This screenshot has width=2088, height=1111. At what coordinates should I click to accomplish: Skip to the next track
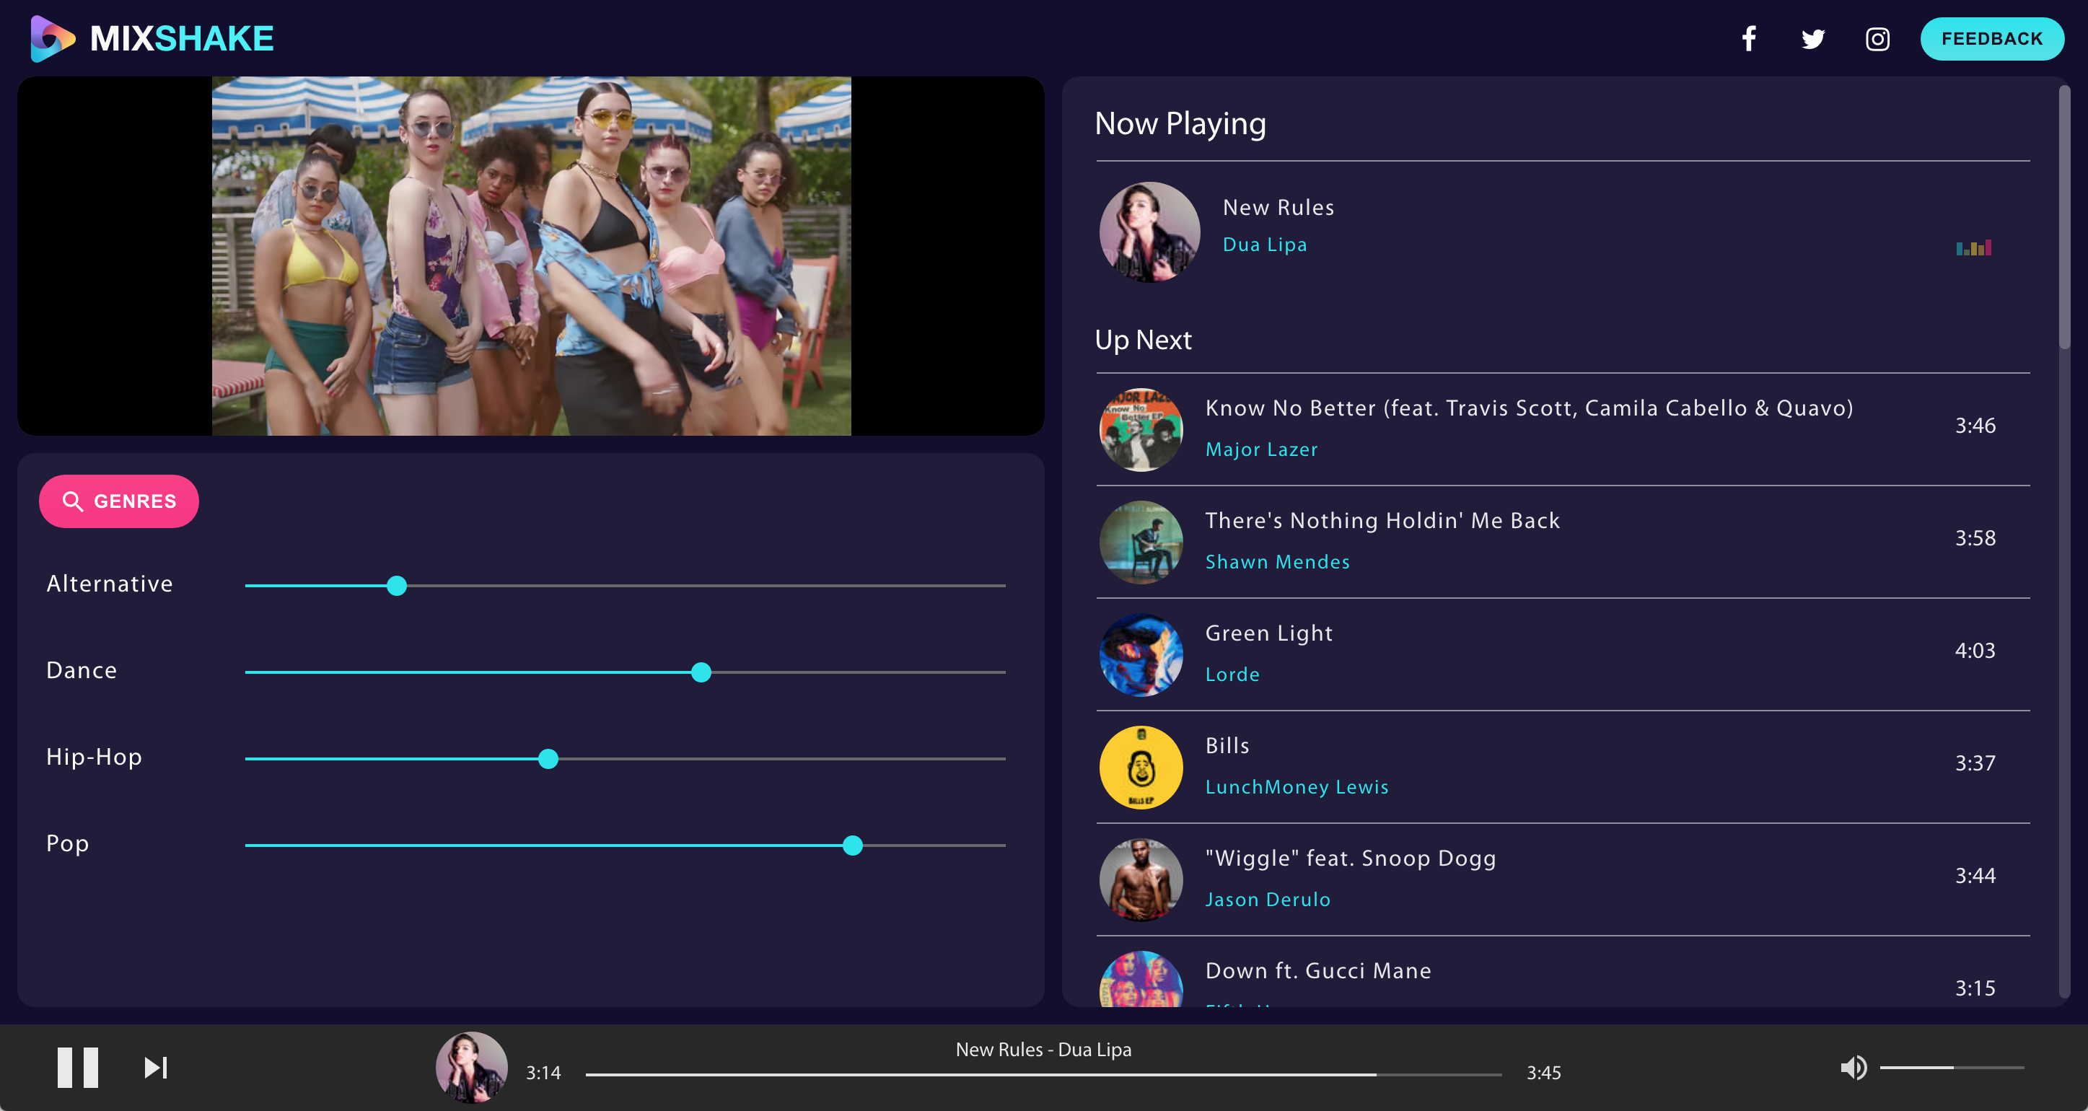click(156, 1067)
